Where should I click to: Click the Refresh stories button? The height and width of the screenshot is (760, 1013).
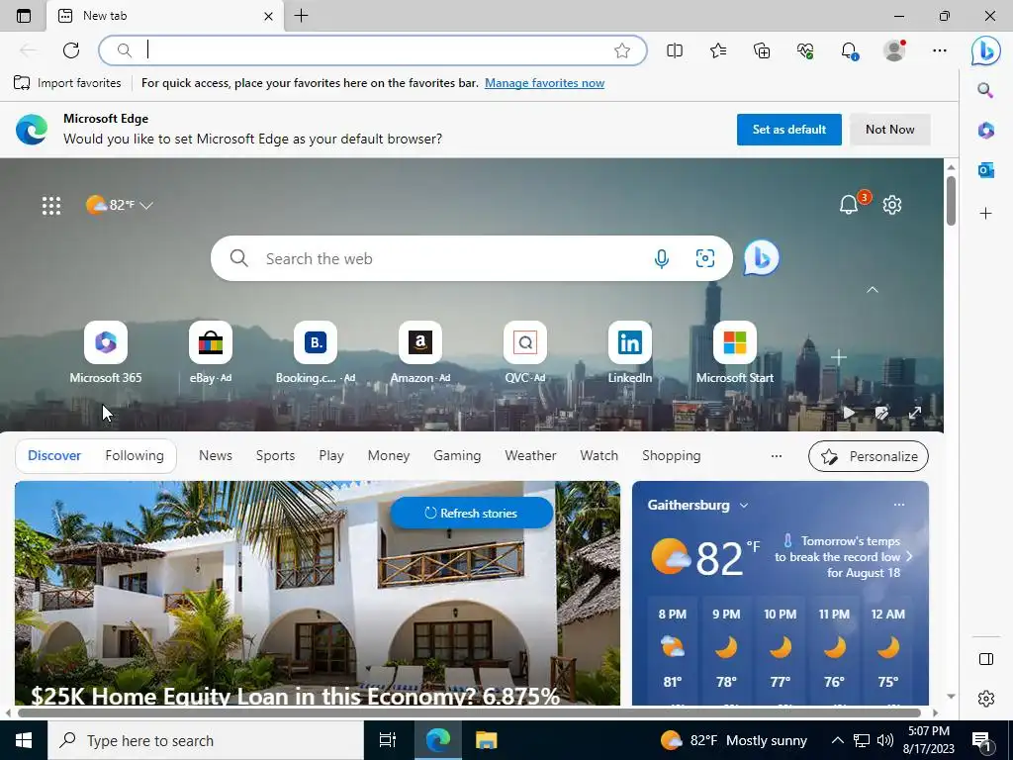coord(471,514)
